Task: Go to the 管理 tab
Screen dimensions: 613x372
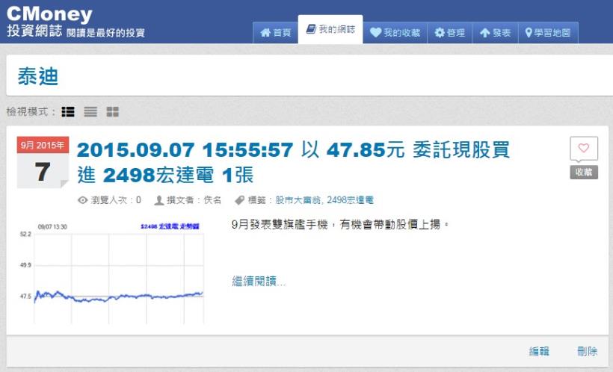Action: 449,32
